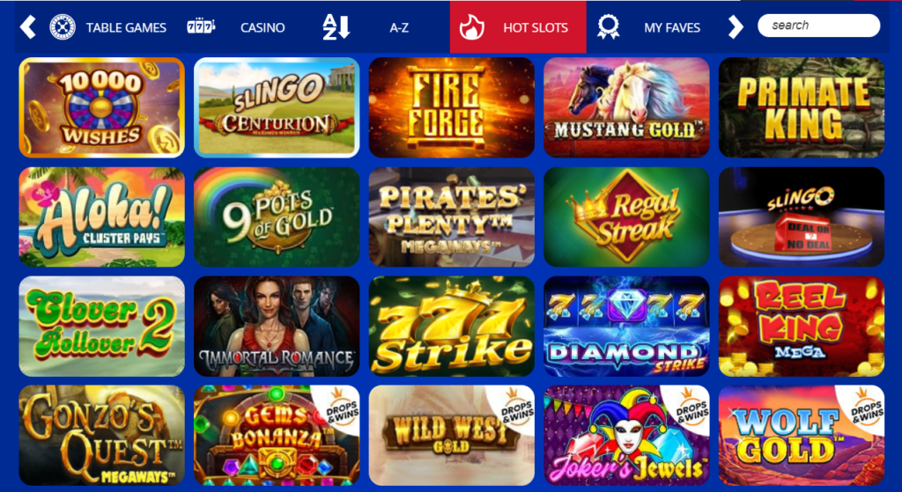
Task: Open the Casino category label
Action: 262,27
